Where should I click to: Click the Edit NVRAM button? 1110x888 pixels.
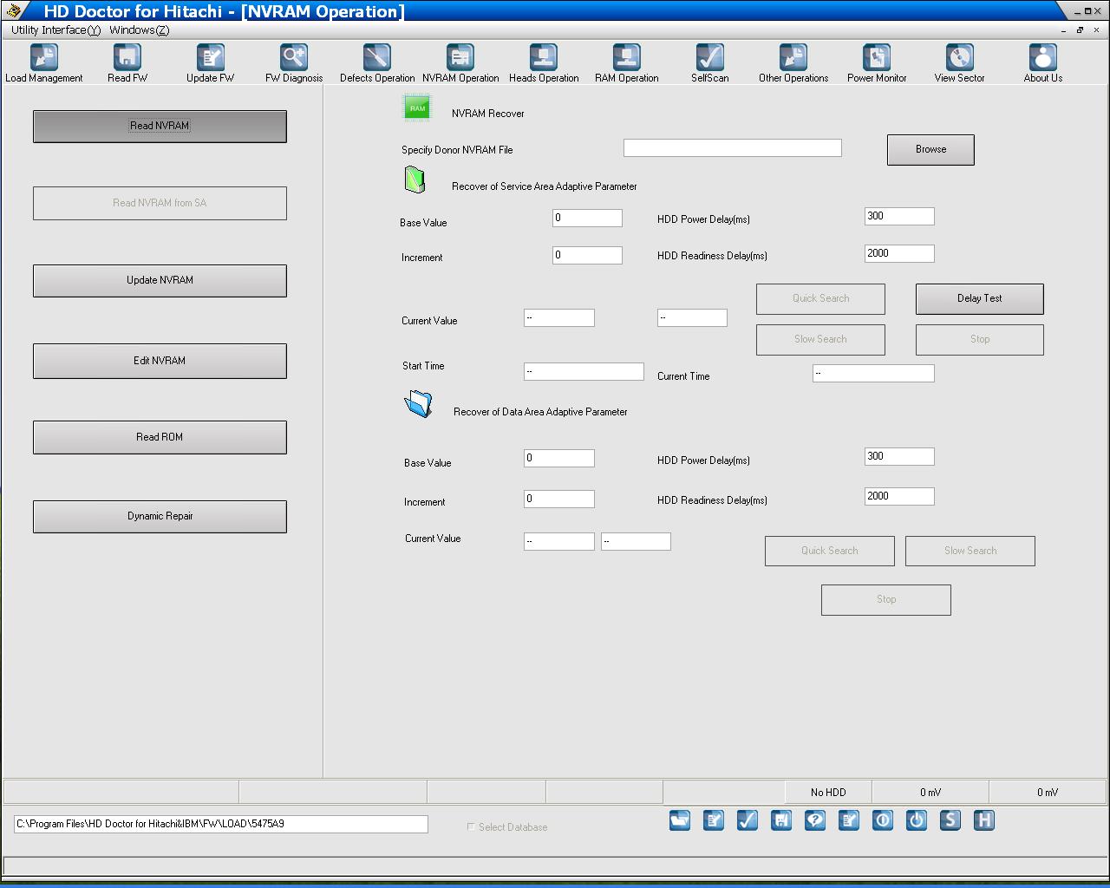160,361
